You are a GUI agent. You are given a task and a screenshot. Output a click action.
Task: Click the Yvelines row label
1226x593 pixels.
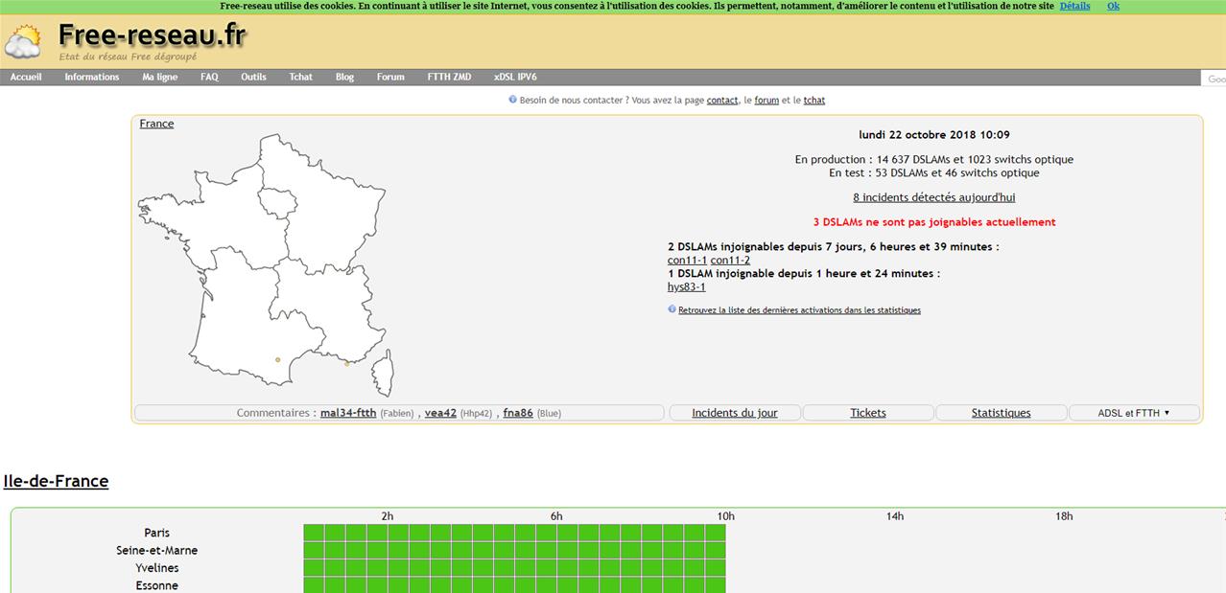(x=157, y=568)
